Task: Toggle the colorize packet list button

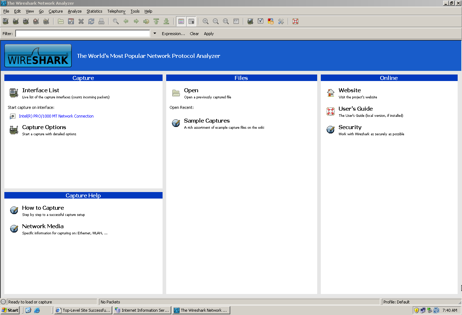Action: point(181,21)
